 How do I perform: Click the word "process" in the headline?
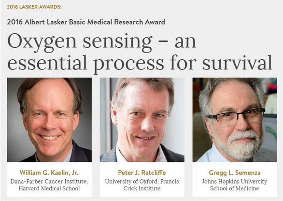(128, 64)
